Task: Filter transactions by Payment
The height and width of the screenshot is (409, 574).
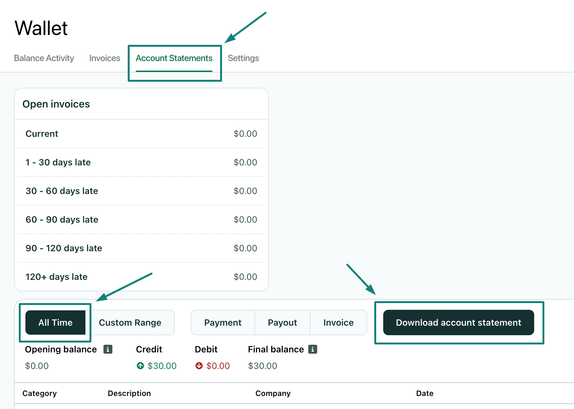Action: 223,322
